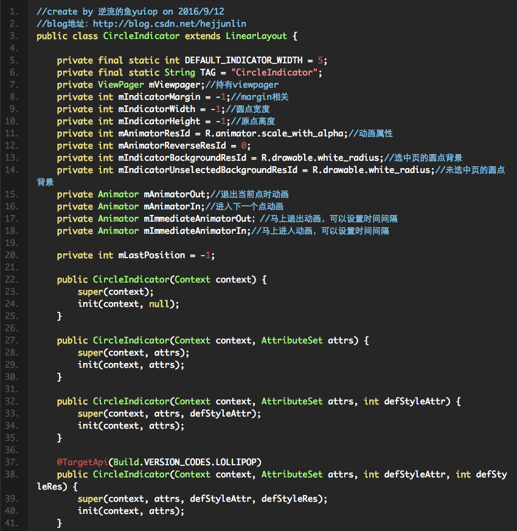The image size is (517, 531).
Task: Click mImmediateAnimatorOut on line 17
Action: click(x=198, y=219)
